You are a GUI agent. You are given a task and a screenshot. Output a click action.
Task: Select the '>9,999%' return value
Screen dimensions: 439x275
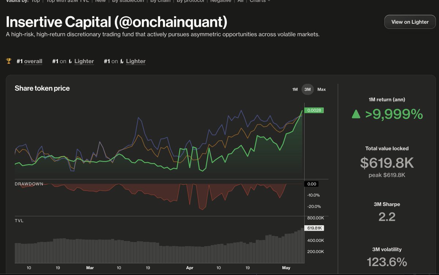394,115
